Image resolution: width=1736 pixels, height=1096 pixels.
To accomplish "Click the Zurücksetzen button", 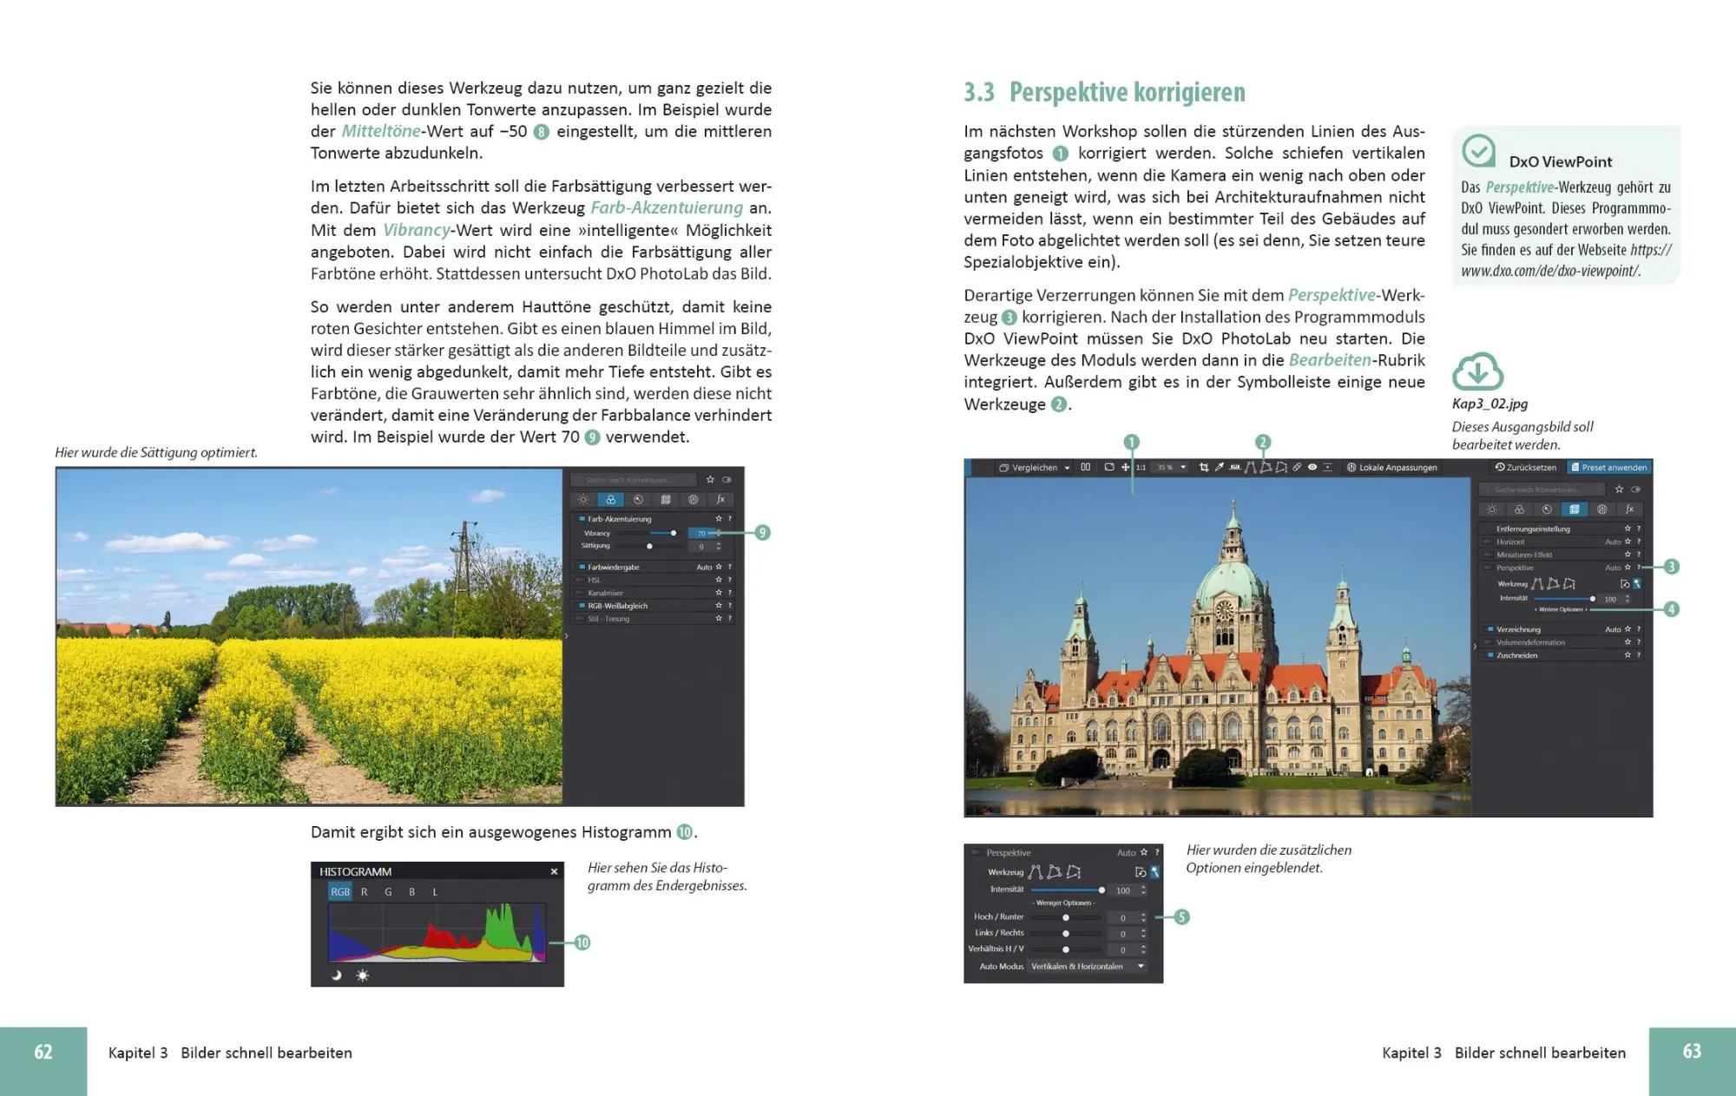I will coord(1526,468).
